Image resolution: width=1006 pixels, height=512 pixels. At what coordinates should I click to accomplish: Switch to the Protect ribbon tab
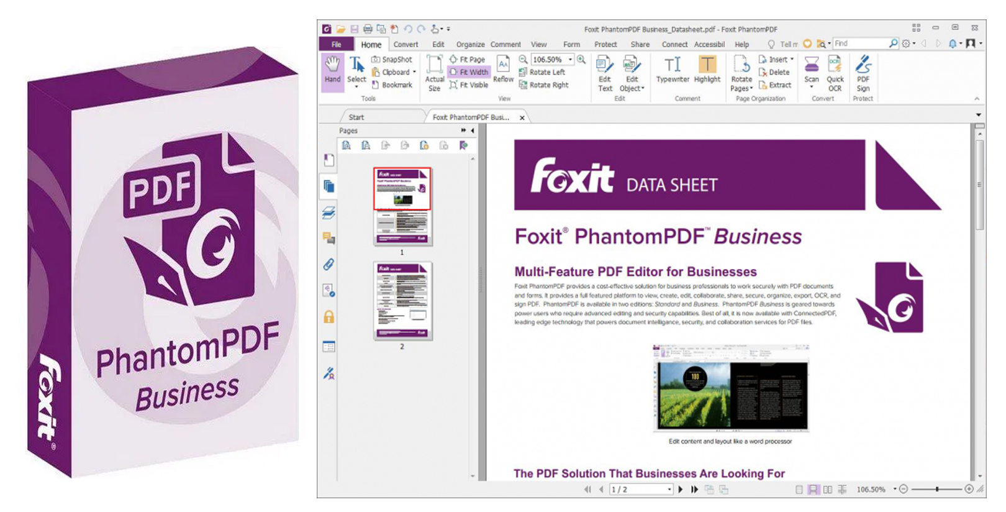tap(605, 44)
